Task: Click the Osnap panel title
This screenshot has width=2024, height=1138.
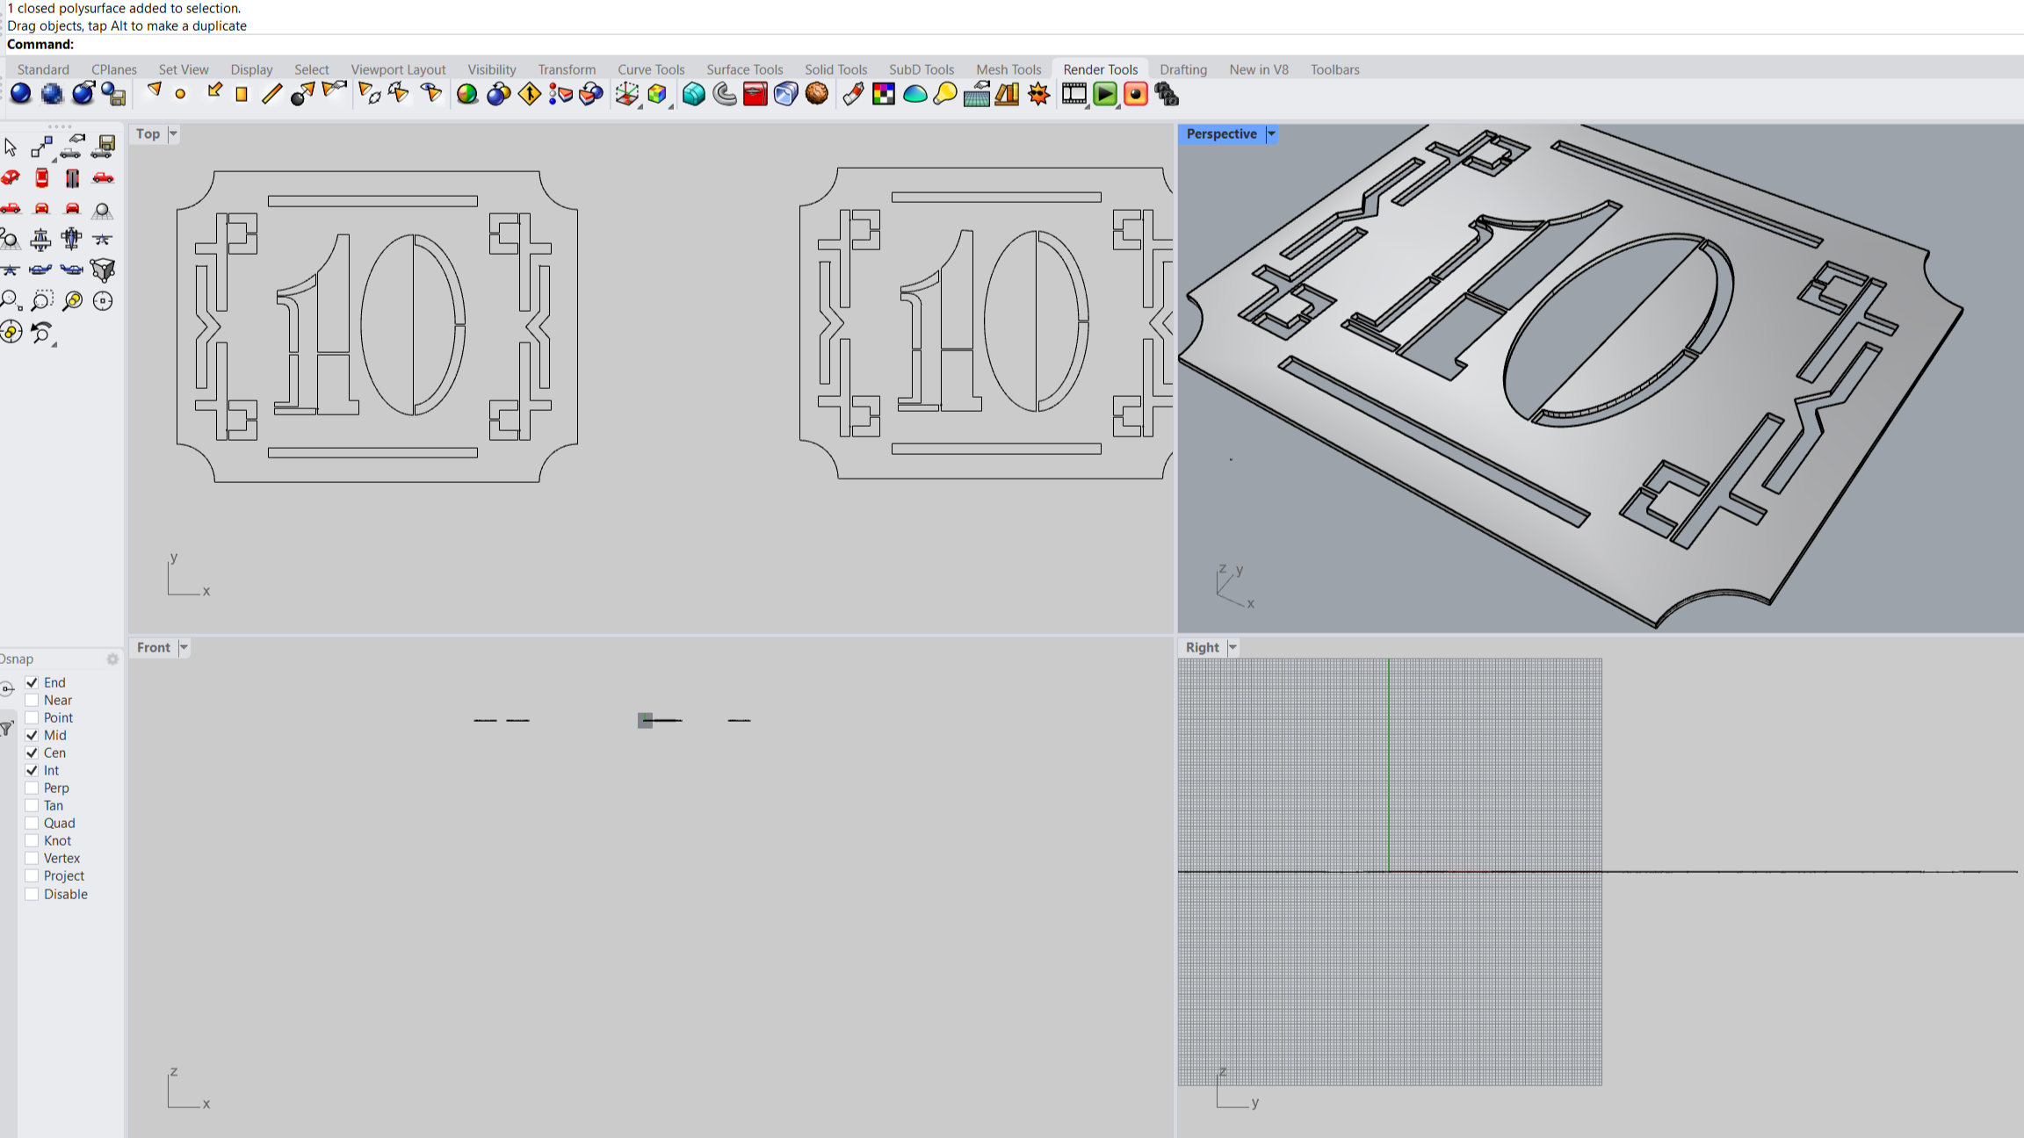Action: (x=18, y=659)
